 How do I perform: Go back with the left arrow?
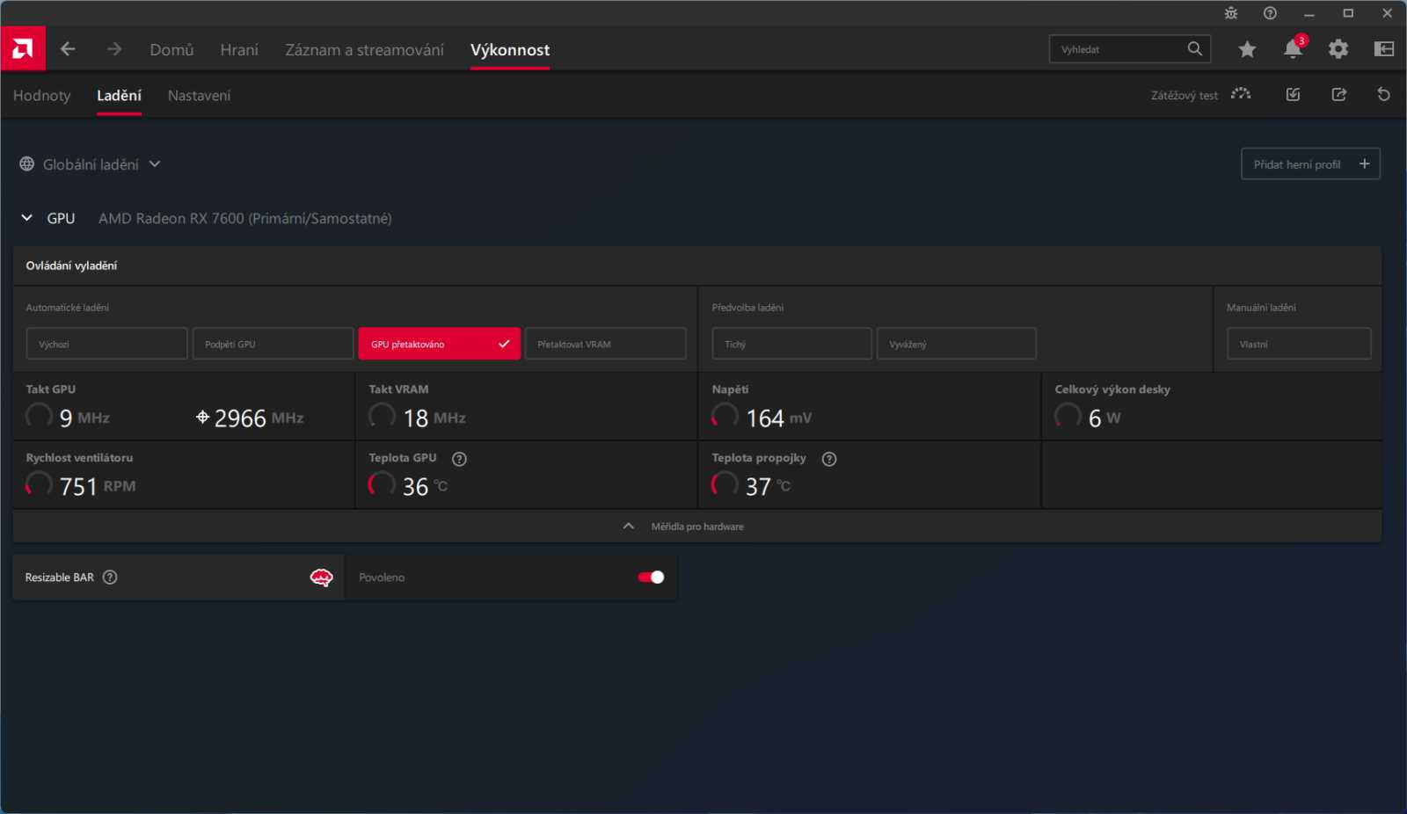coord(68,49)
